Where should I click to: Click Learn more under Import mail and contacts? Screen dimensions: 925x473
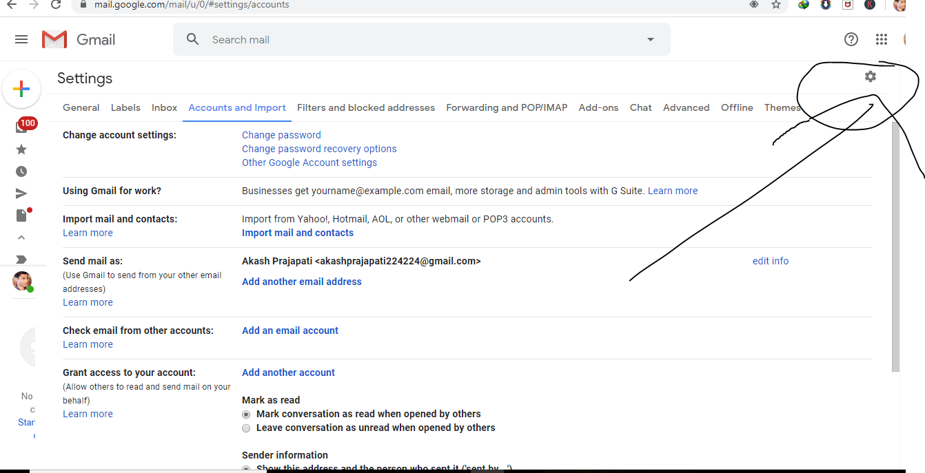[x=88, y=233]
